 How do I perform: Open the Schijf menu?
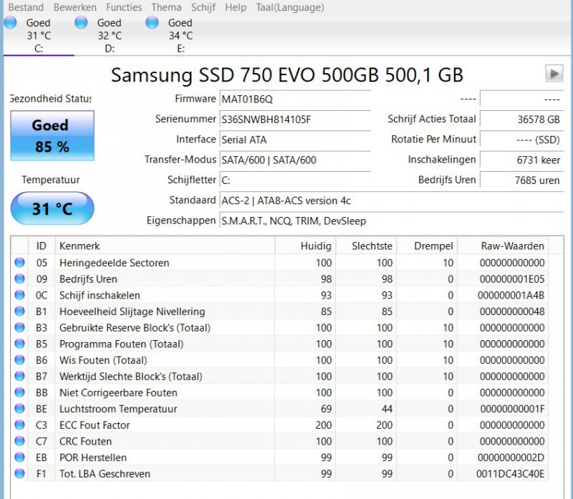coord(203,7)
